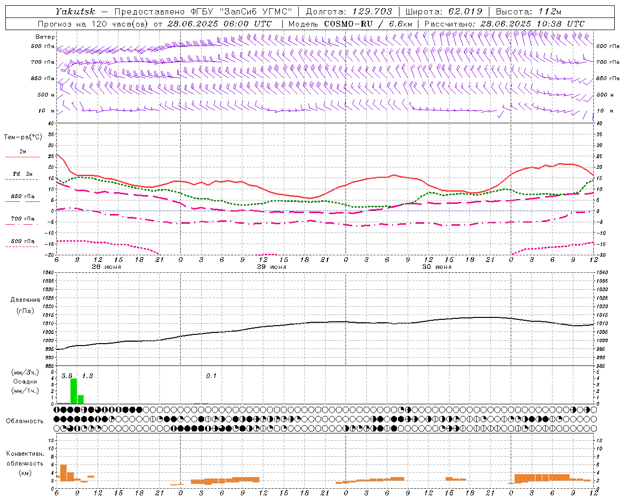Click the 3.9 precipitation total value
This screenshot has height=497, width=622.
click(x=67, y=376)
